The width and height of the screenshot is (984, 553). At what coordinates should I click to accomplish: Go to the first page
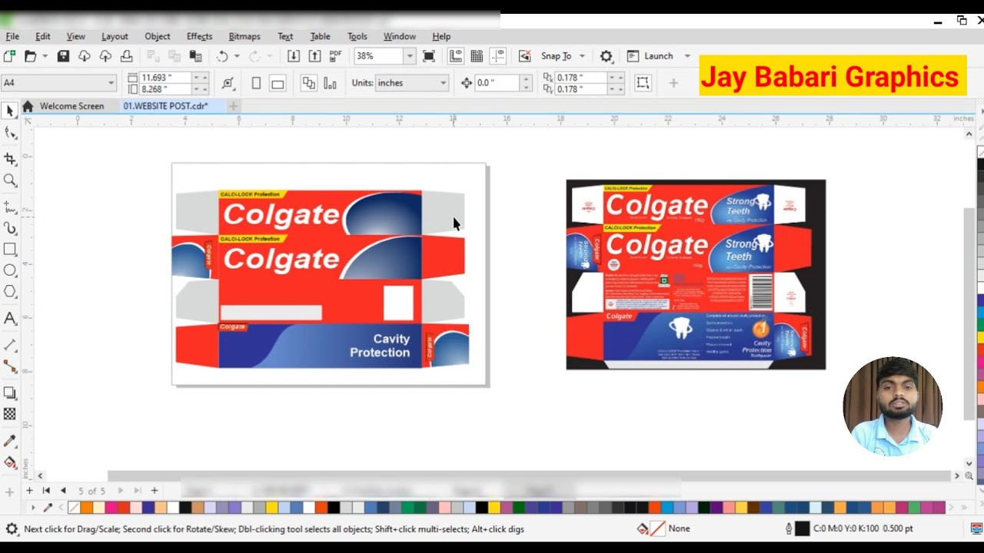point(46,491)
